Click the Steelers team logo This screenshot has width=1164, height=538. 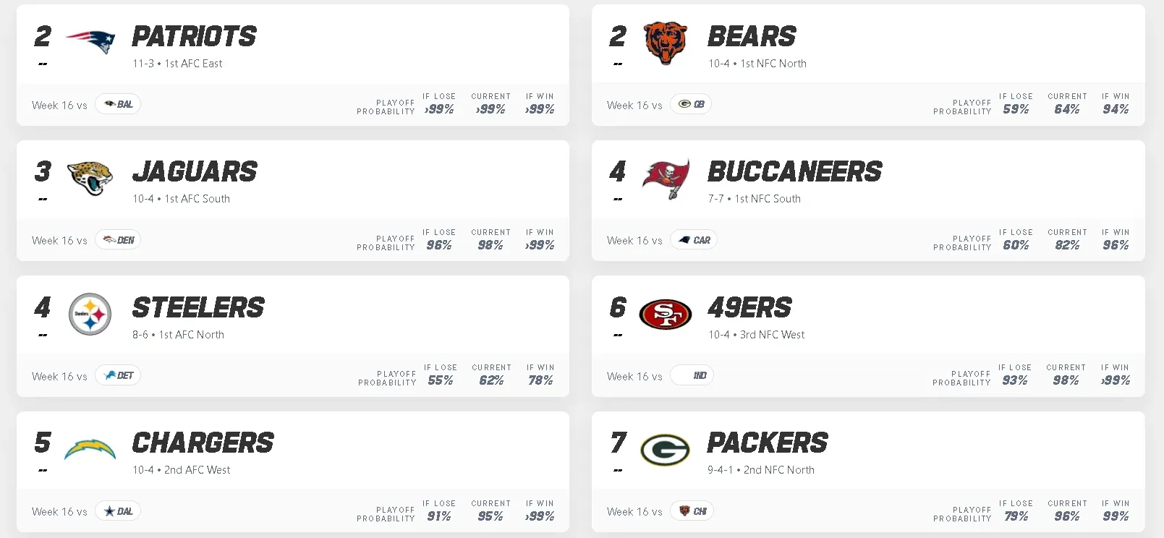coord(90,314)
